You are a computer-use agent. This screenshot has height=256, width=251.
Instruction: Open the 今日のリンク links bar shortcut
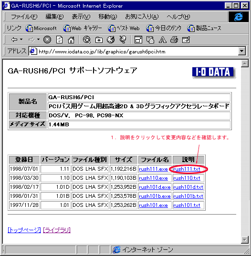tap(164, 28)
